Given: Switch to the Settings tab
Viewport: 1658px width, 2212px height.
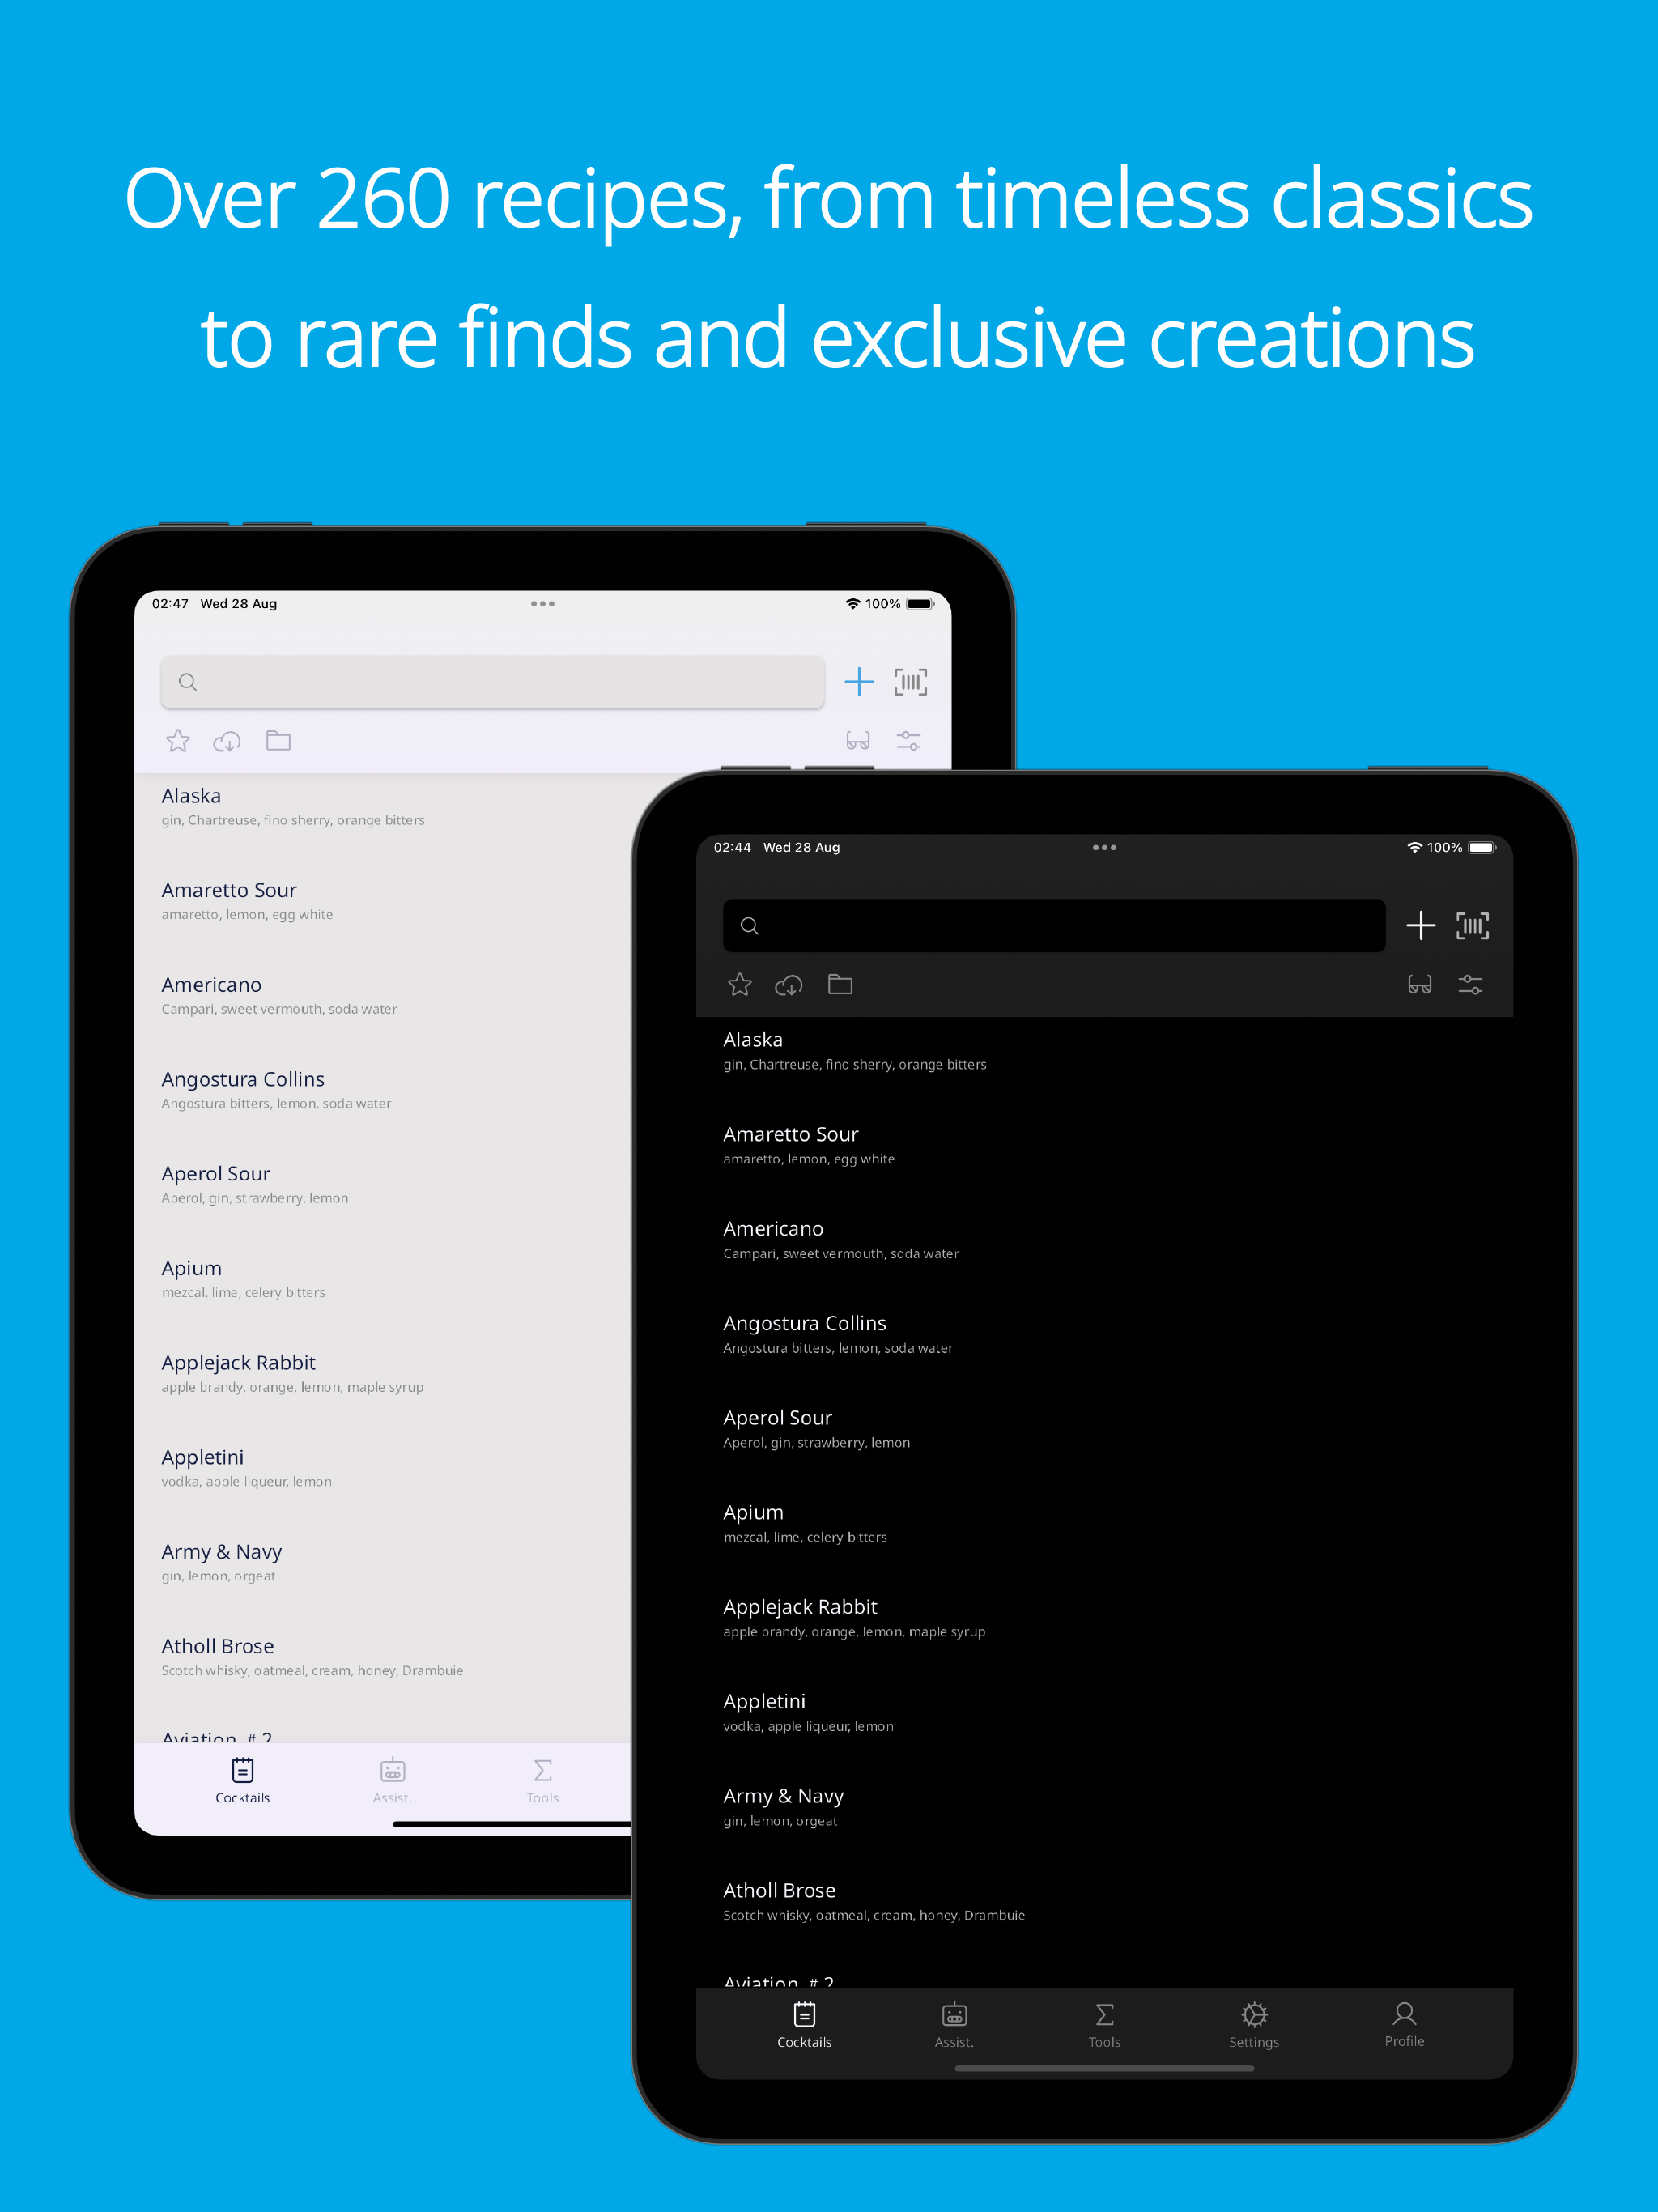Looking at the screenshot, I should [x=1254, y=2025].
